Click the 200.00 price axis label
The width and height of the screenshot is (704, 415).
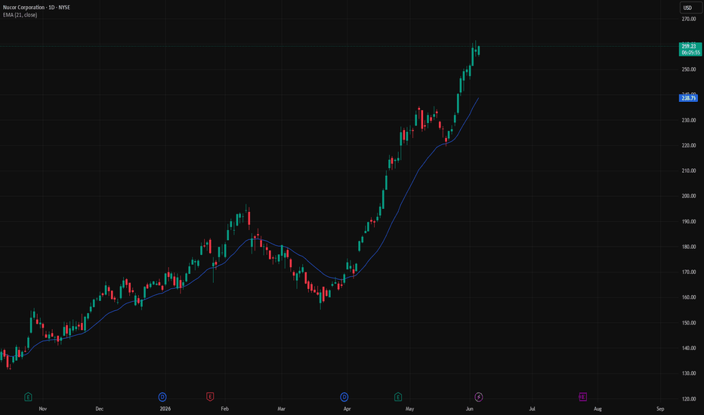pyautogui.click(x=689, y=195)
